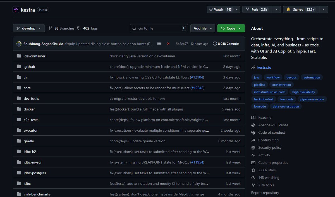Click the eye icon on Watch button
Image resolution: width=335 pixels, height=197 pixels.
[x=211, y=9]
